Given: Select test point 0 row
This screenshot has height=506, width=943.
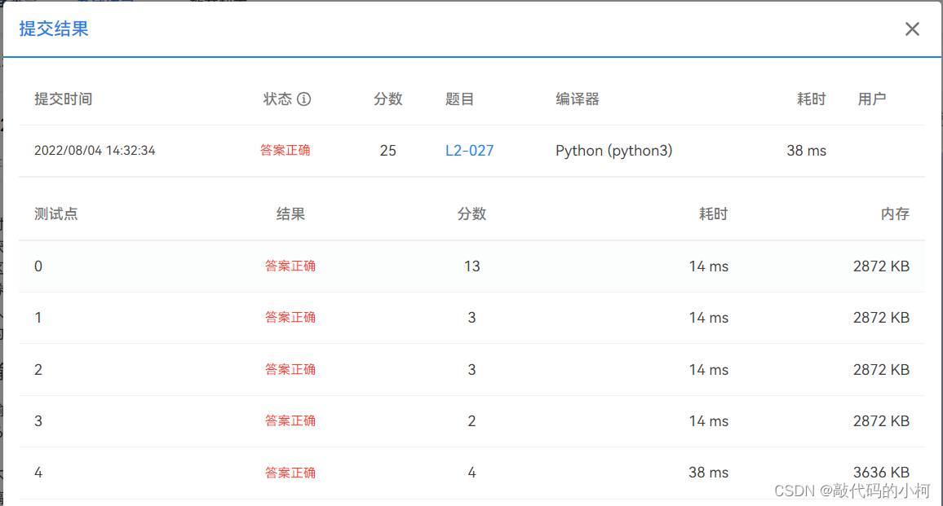Looking at the screenshot, I should (38, 266).
